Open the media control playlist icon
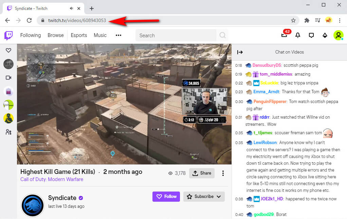Viewport: 347px width, 219px height. (x=317, y=20)
